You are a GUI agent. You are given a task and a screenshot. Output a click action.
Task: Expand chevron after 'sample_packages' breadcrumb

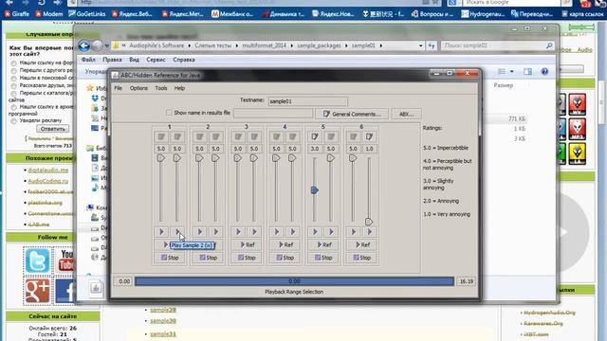pyautogui.click(x=345, y=45)
